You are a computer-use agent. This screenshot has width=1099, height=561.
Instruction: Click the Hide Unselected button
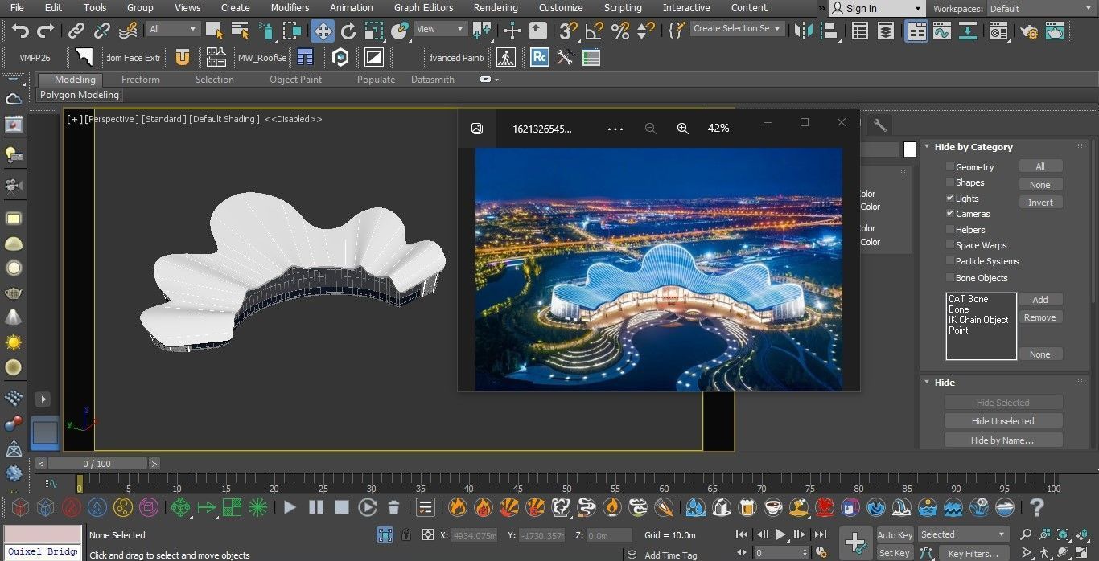1002,421
